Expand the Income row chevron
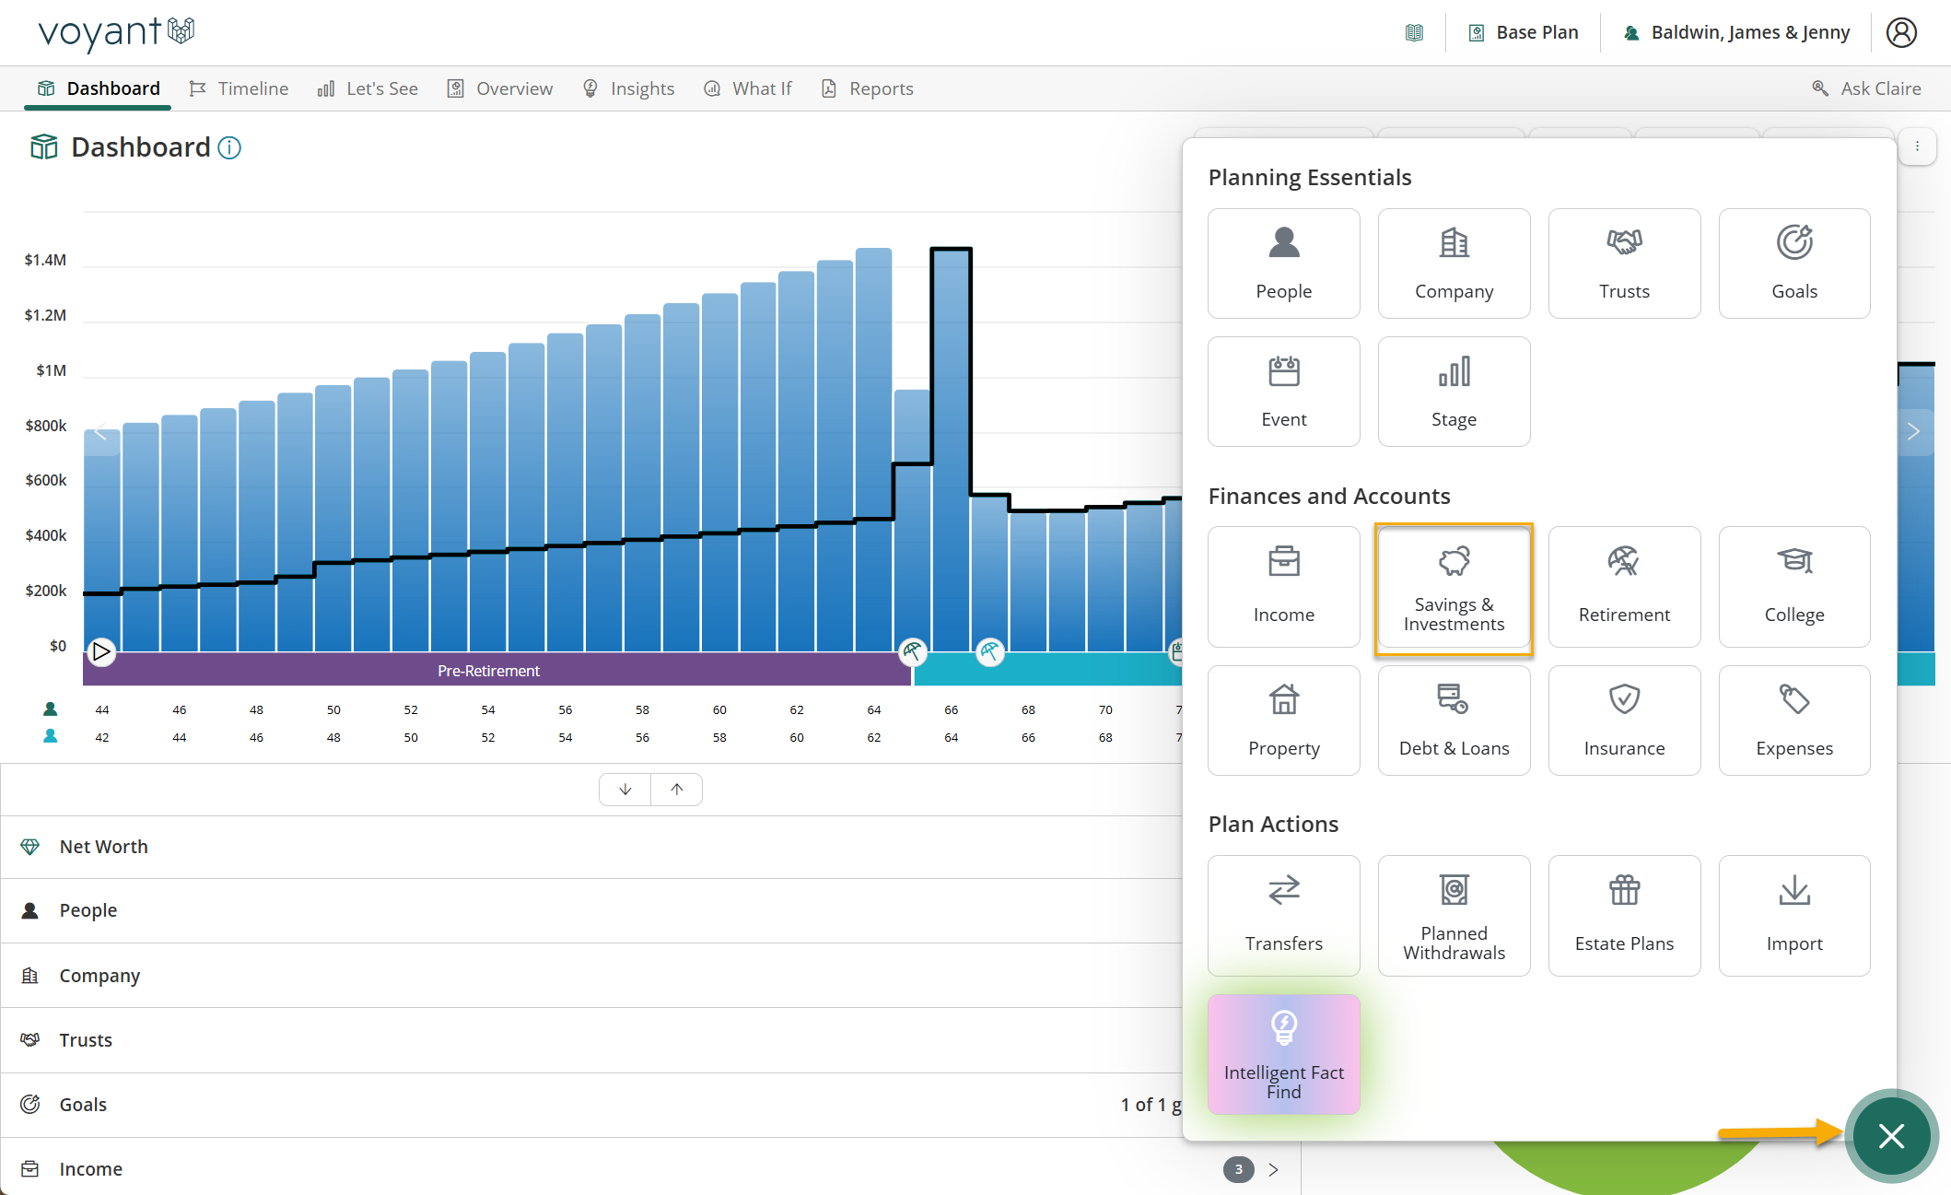 pos(1274,1169)
